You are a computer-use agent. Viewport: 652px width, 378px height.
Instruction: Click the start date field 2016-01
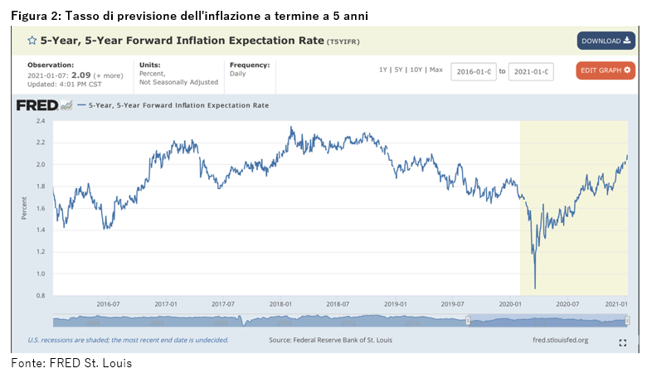pos(473,71)
